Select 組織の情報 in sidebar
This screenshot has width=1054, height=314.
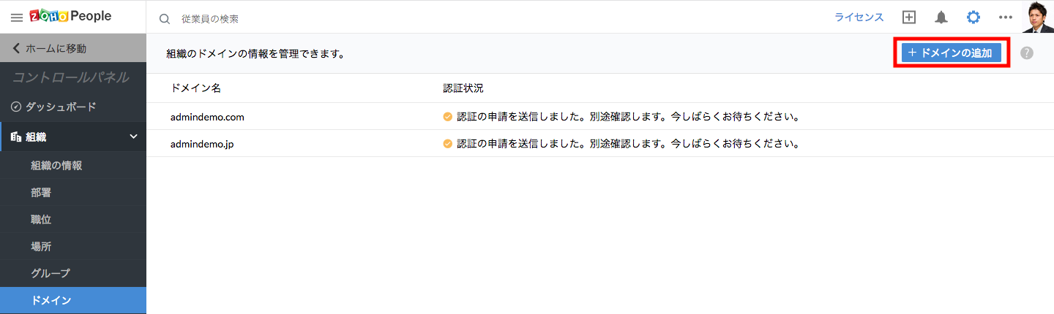click(56, 166)
